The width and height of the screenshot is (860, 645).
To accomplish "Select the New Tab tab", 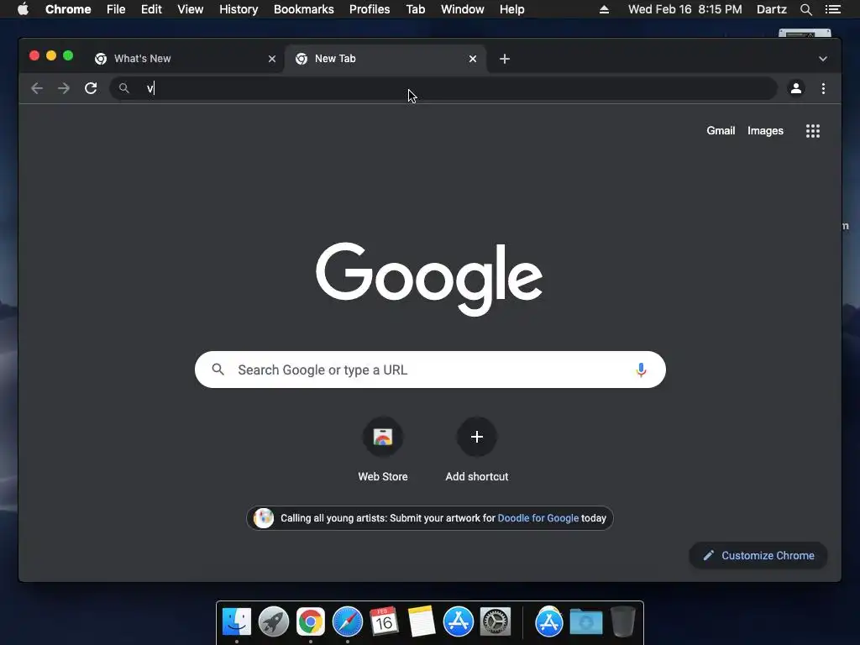I will pos(385,59).
